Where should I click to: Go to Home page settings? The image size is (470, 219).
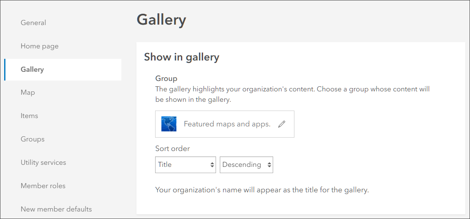pos(40,46)
